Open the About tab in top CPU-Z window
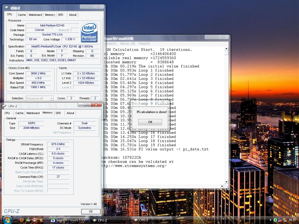This screenshot has width=299, height=224. coord(73,15)
